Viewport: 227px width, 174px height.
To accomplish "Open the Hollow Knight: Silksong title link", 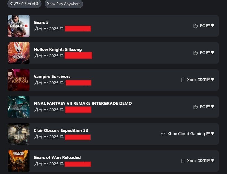I will (x=58, y=50).
